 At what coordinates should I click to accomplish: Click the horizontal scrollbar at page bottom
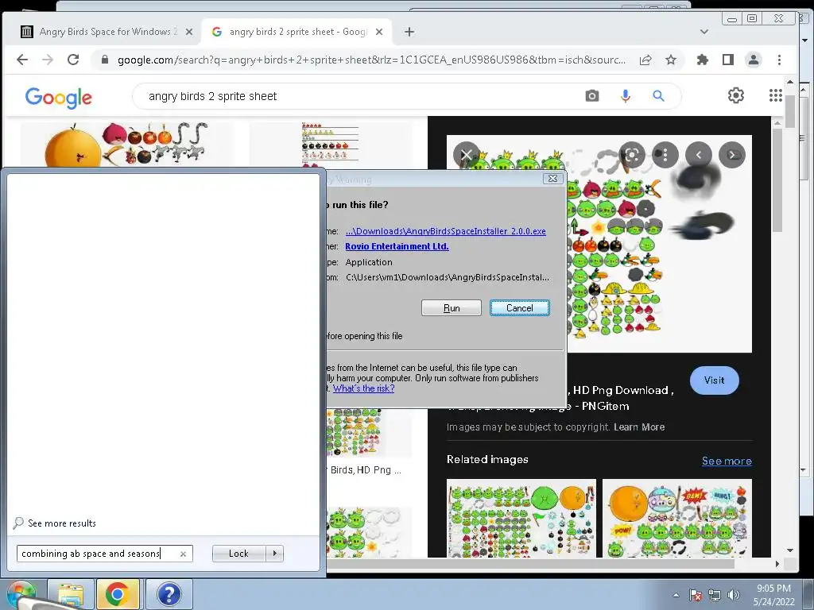coord(530,563)
